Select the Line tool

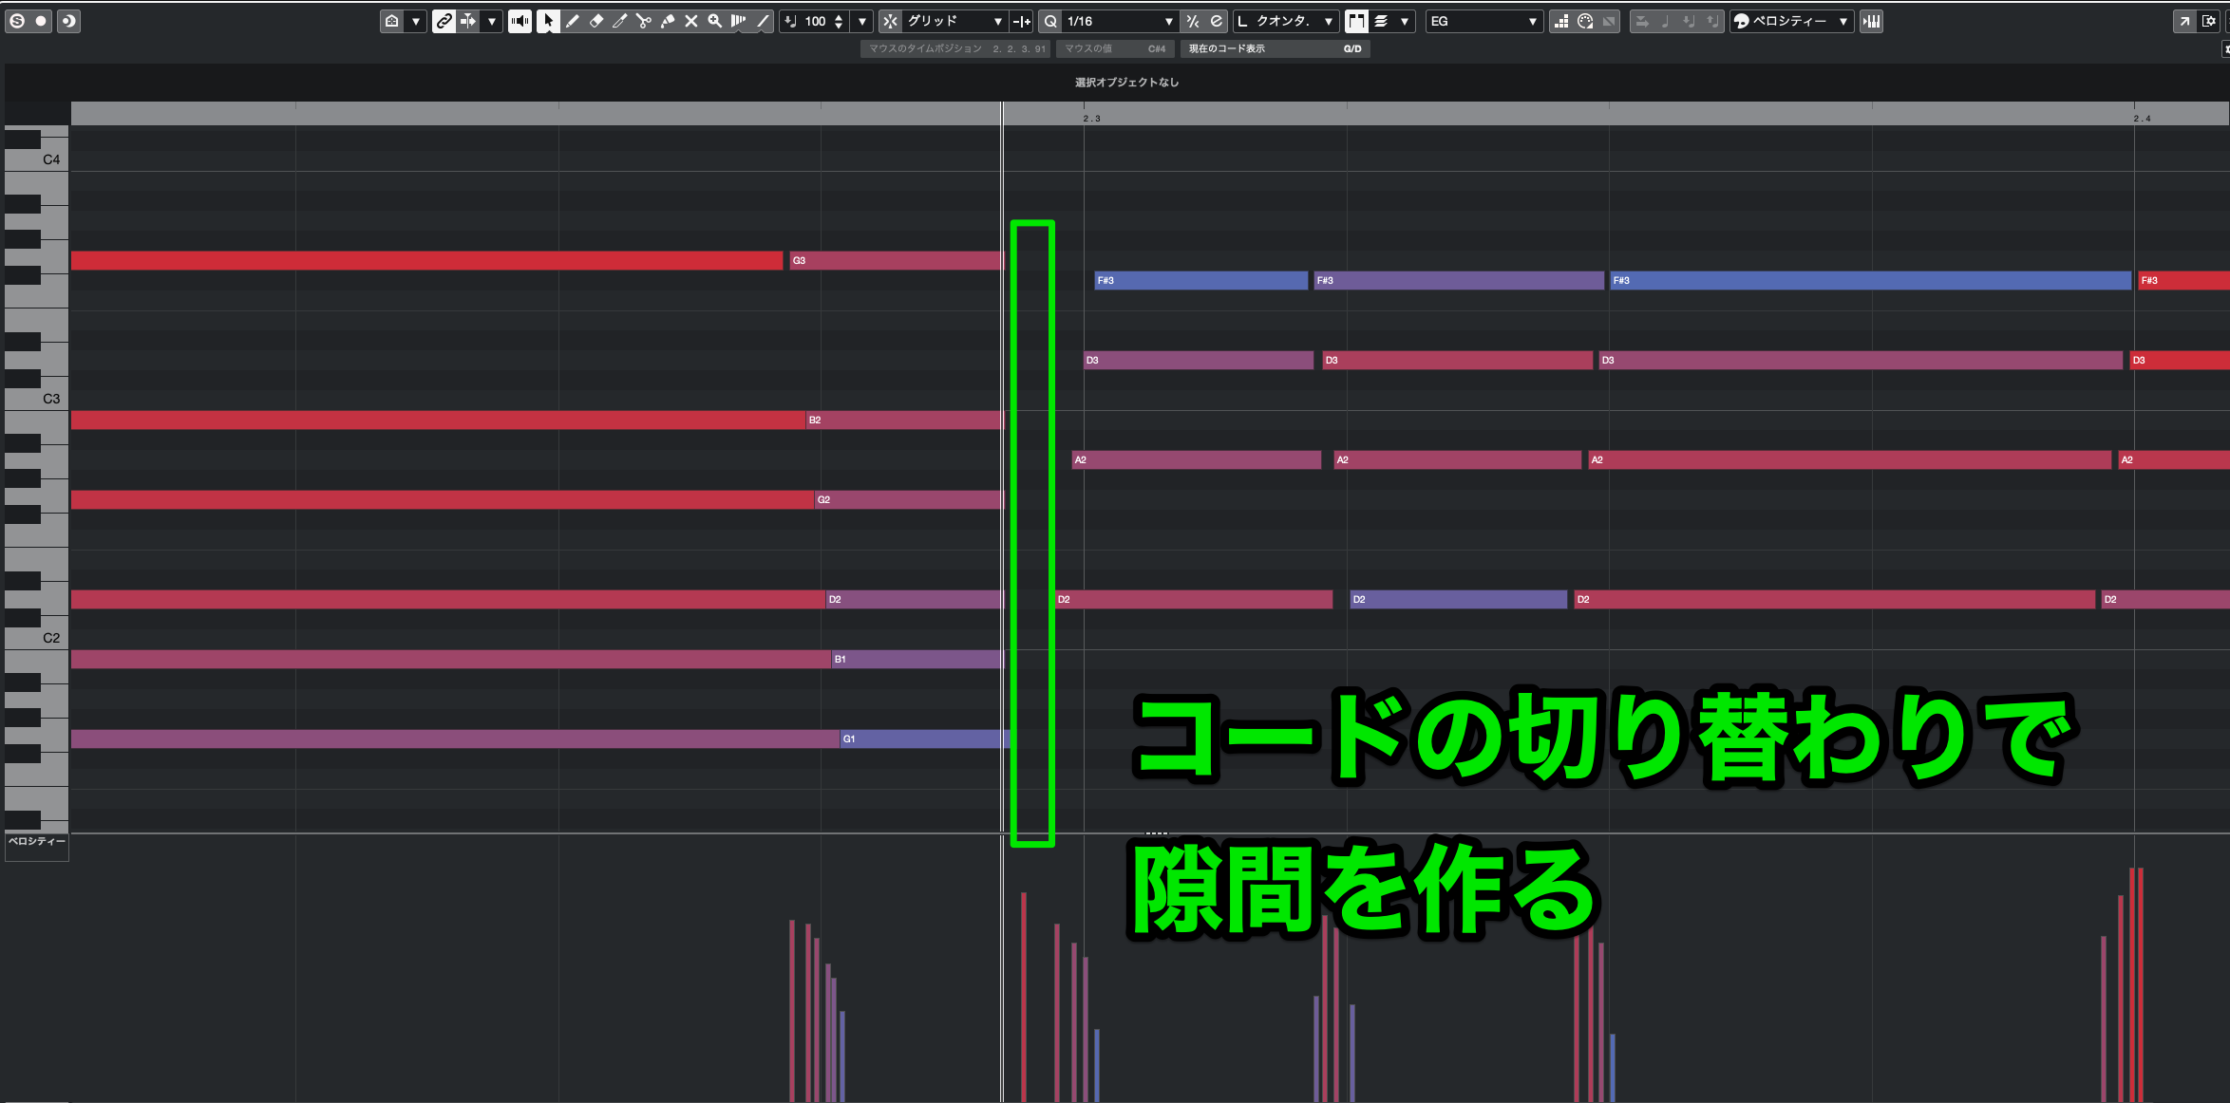762,21
